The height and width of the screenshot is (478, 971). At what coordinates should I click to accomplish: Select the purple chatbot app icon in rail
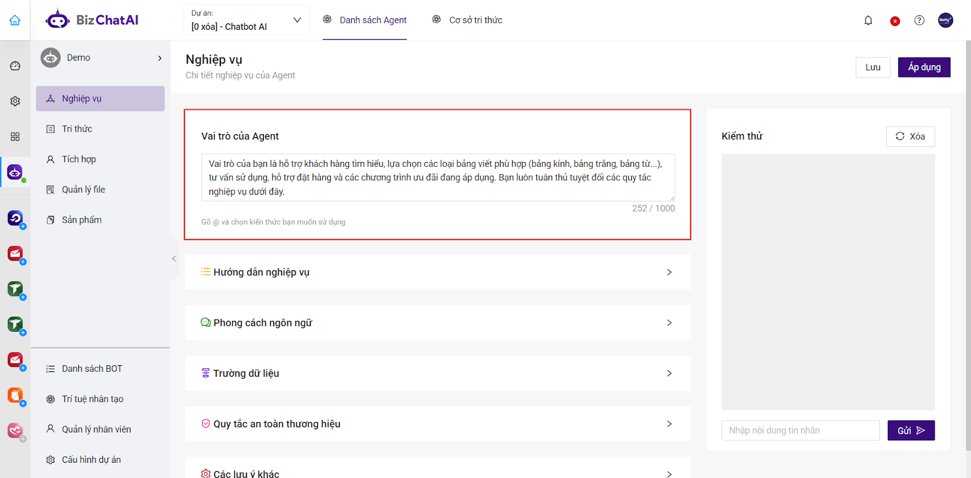[15, 172]
